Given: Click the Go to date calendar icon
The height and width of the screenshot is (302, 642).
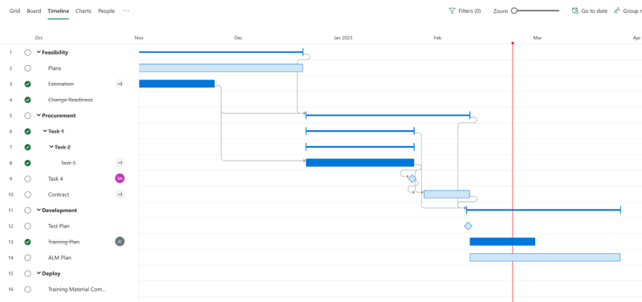Looking at the screenshot, I should [x=575, y=11].
